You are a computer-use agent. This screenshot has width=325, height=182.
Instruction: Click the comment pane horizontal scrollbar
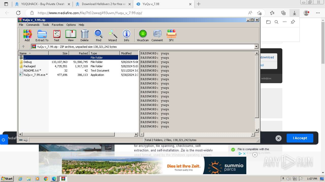[197, 134]
